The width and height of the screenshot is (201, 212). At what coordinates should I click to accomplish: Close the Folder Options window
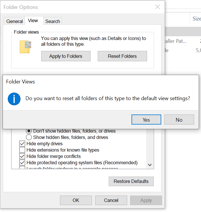157,7
